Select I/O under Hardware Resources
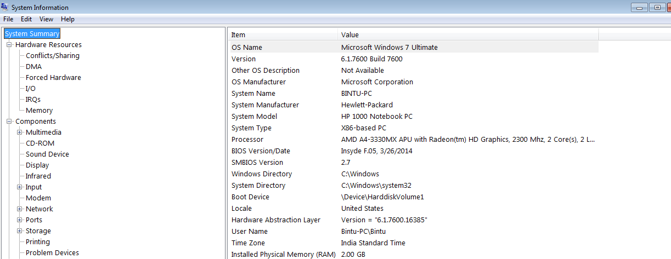Image resolution: width=671 pixels, height=259 pixels. (31, 89)
